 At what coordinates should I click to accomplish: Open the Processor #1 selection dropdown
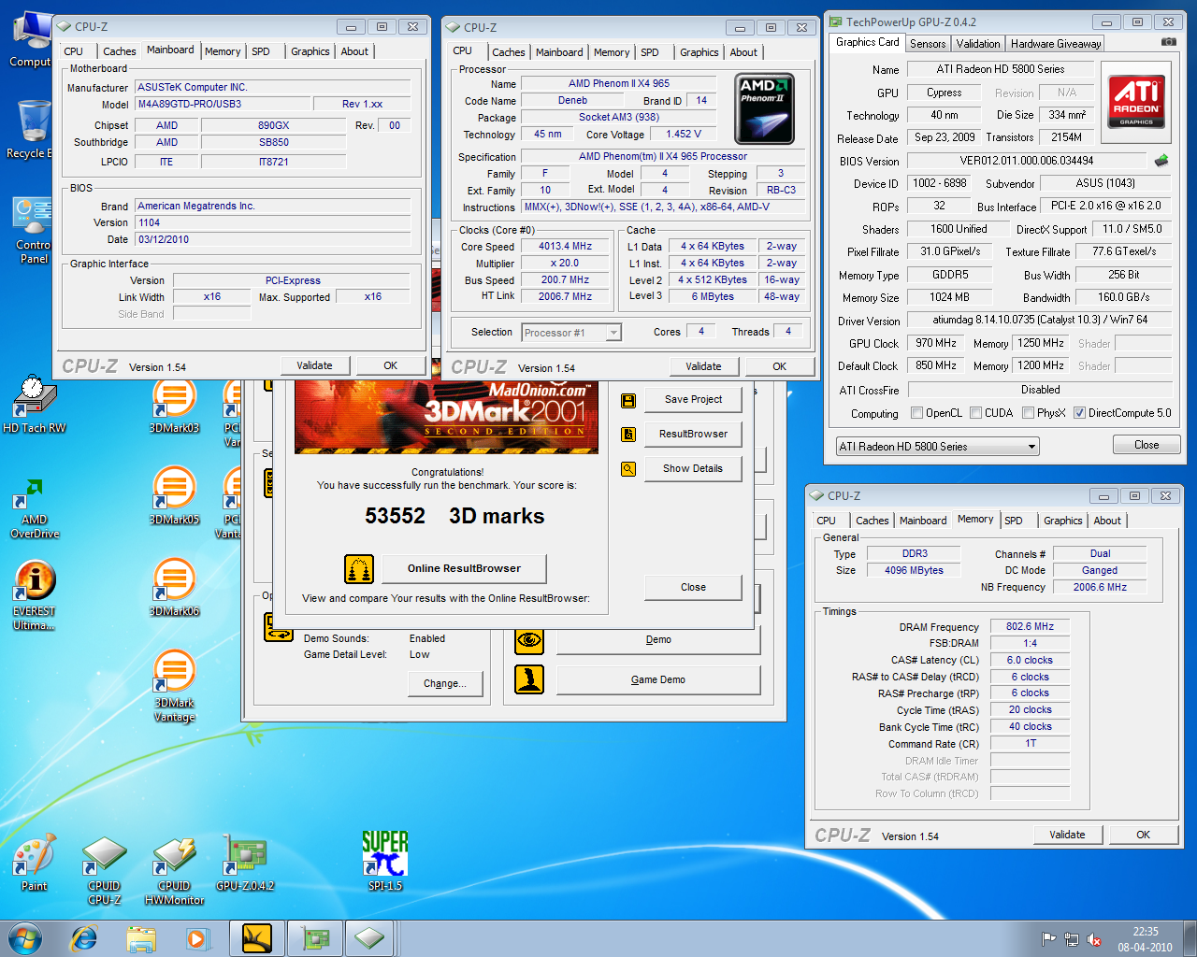click(x=572, y=333)
